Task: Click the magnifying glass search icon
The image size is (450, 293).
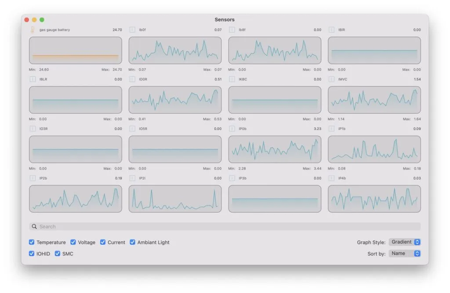Action: [x=34, y=226]
